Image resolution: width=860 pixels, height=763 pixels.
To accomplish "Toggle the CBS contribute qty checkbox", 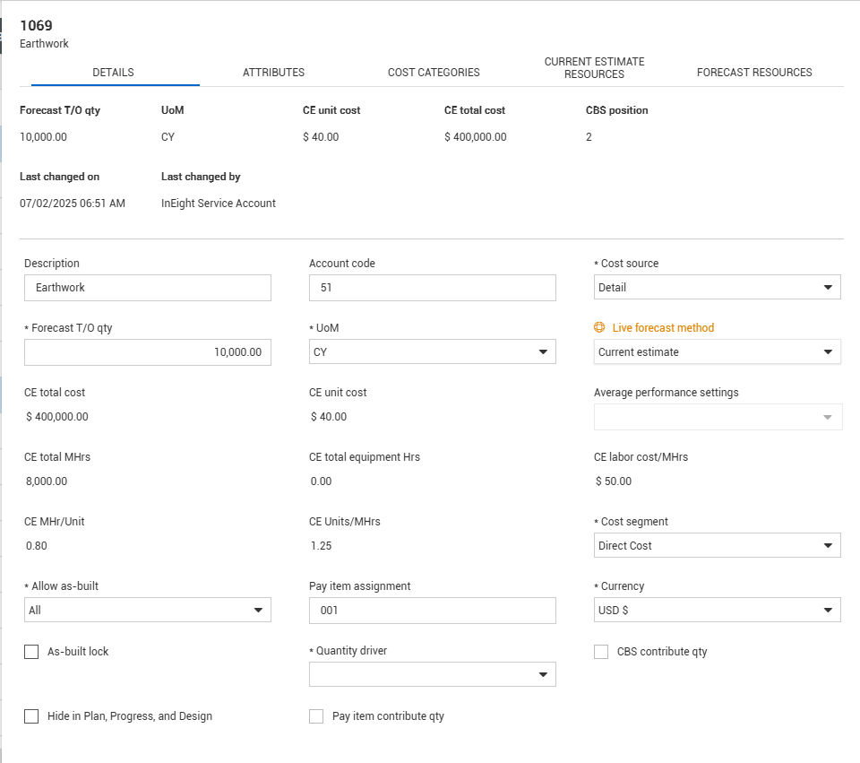I will click(601, 652).
